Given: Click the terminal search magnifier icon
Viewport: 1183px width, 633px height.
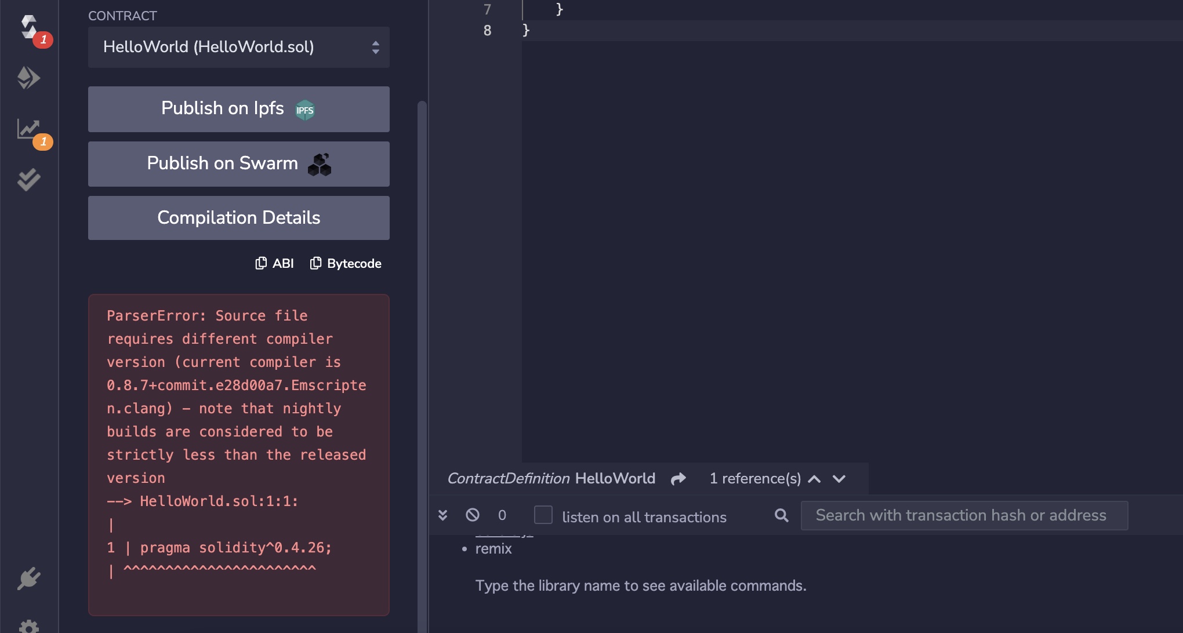Looking at the screenshot, I should tap(781, 515).
